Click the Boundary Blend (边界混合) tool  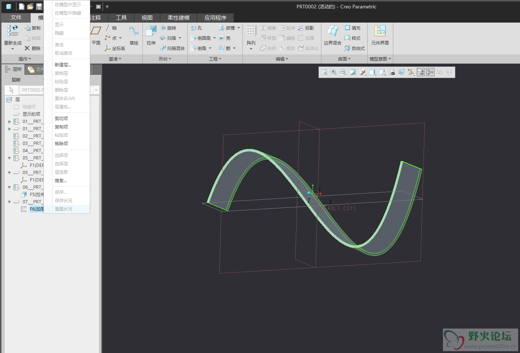click(332, 35)
